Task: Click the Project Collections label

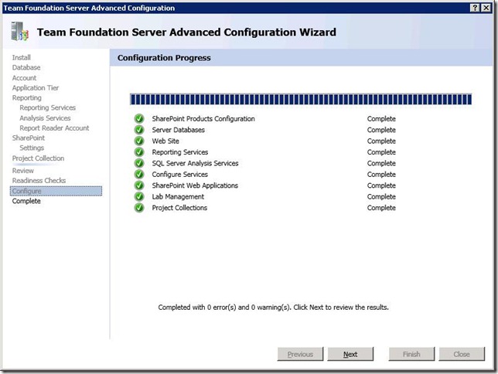Action: point(179,208)
